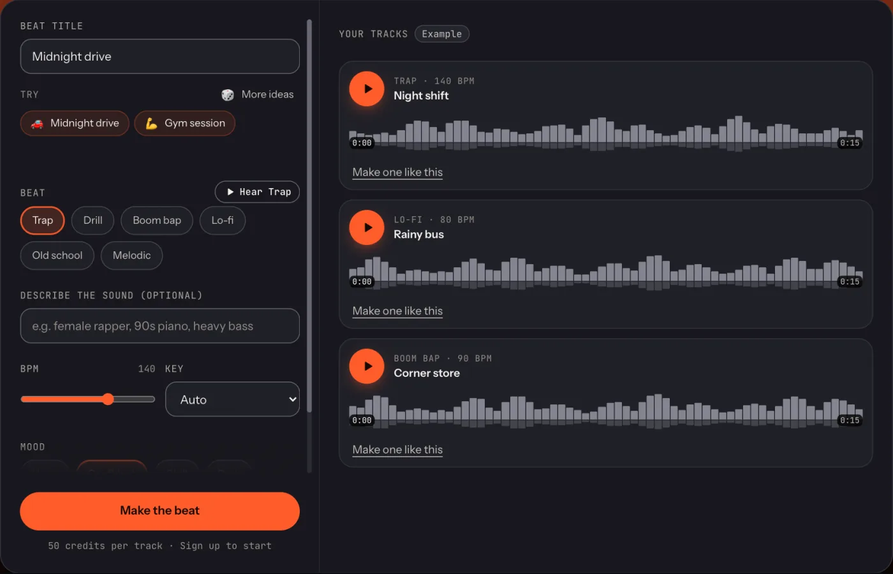The width and height of the screenshot is (893, 574).
Task: Click the 0:00 start time on Rainy bus
Action: [362, 282]
